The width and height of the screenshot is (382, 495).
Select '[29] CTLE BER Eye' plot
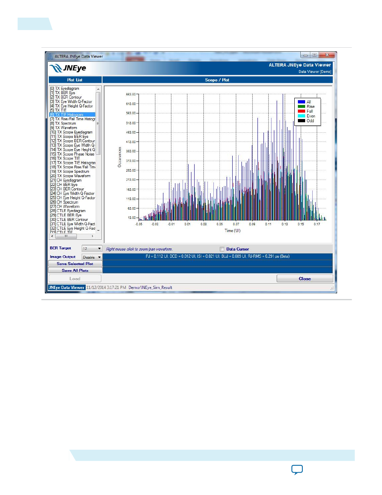(66, 215)
